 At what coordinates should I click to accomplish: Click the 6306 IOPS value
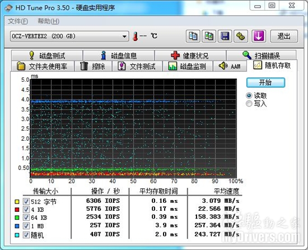pyautogui.click(x=103, y=201)
